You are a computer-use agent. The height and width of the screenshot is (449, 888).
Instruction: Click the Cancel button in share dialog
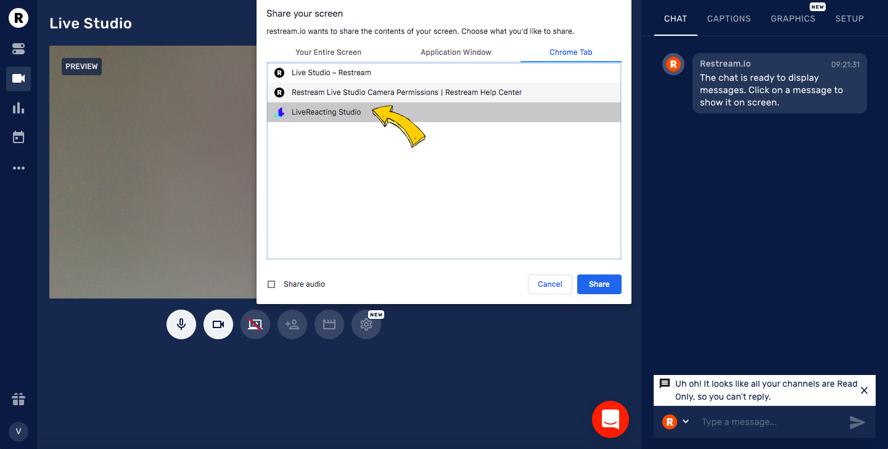pos(550,284)
